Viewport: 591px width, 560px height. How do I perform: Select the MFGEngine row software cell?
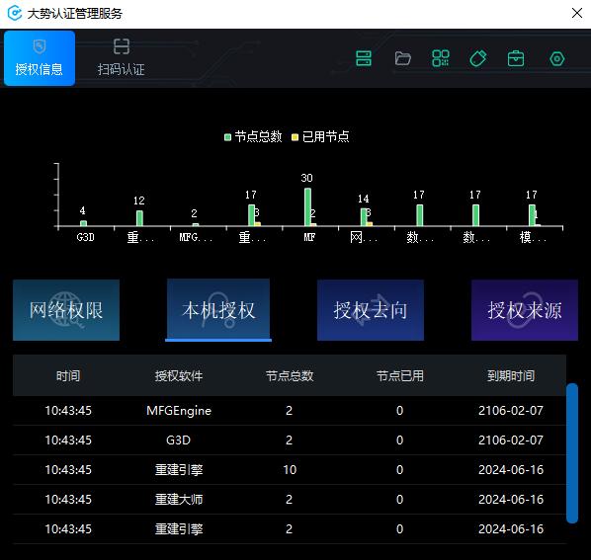click(179, 411)
